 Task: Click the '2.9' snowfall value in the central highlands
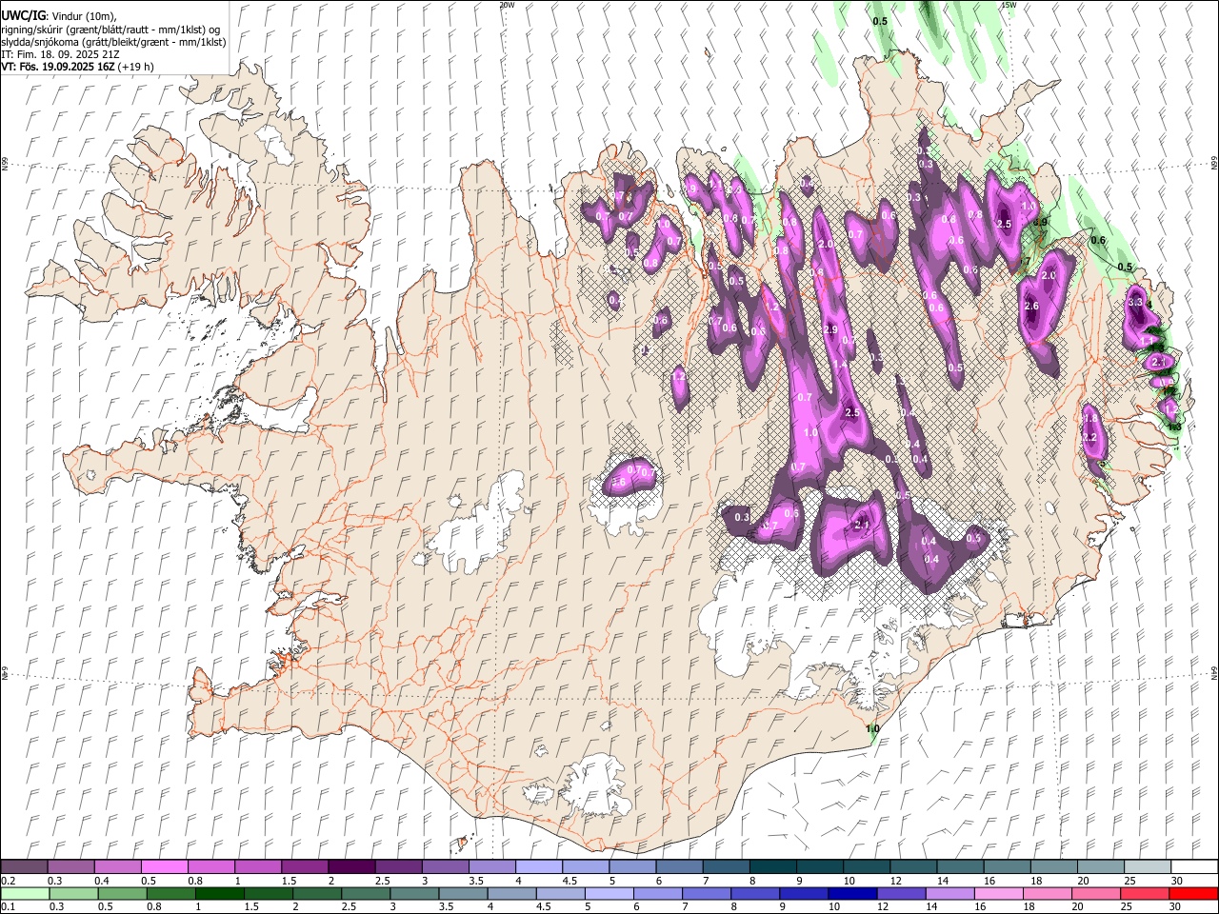(830, 330)
